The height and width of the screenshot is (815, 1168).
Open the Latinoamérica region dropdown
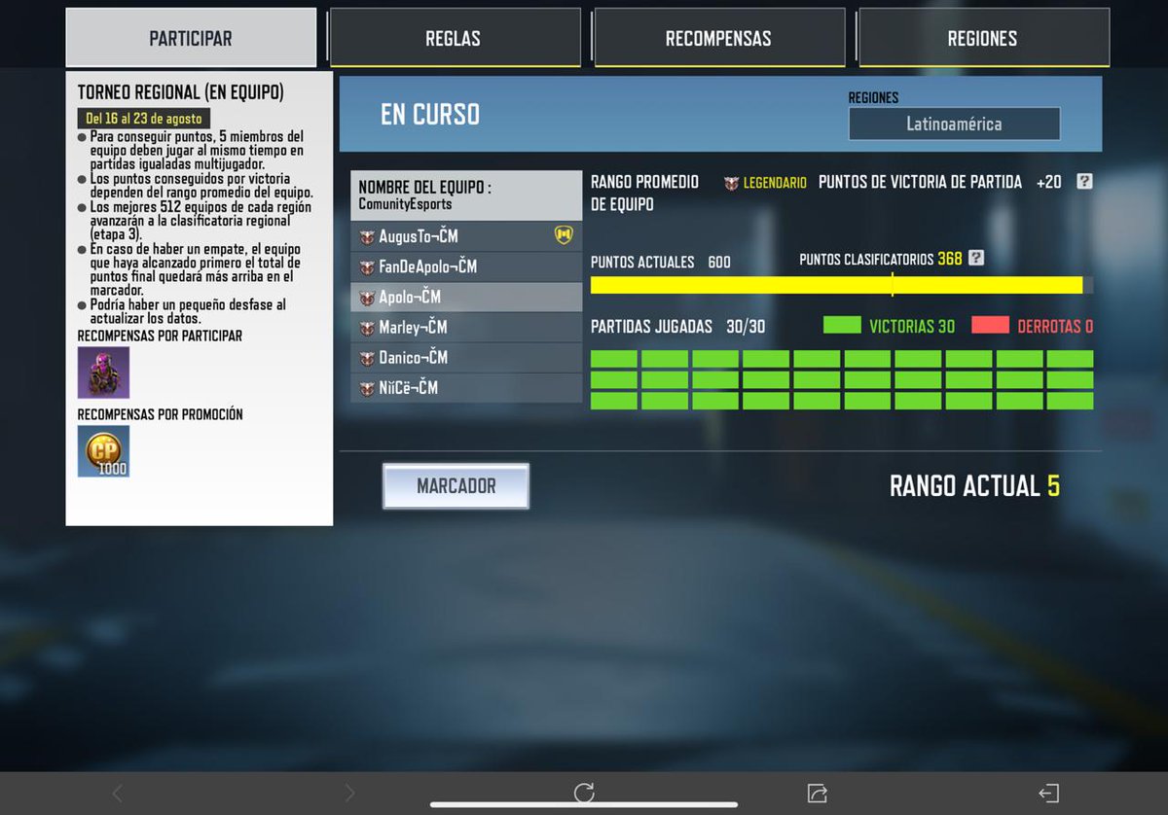(954, 124)
